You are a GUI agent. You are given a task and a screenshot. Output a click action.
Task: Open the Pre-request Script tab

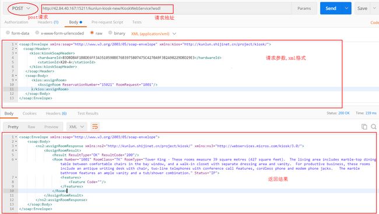107,22
